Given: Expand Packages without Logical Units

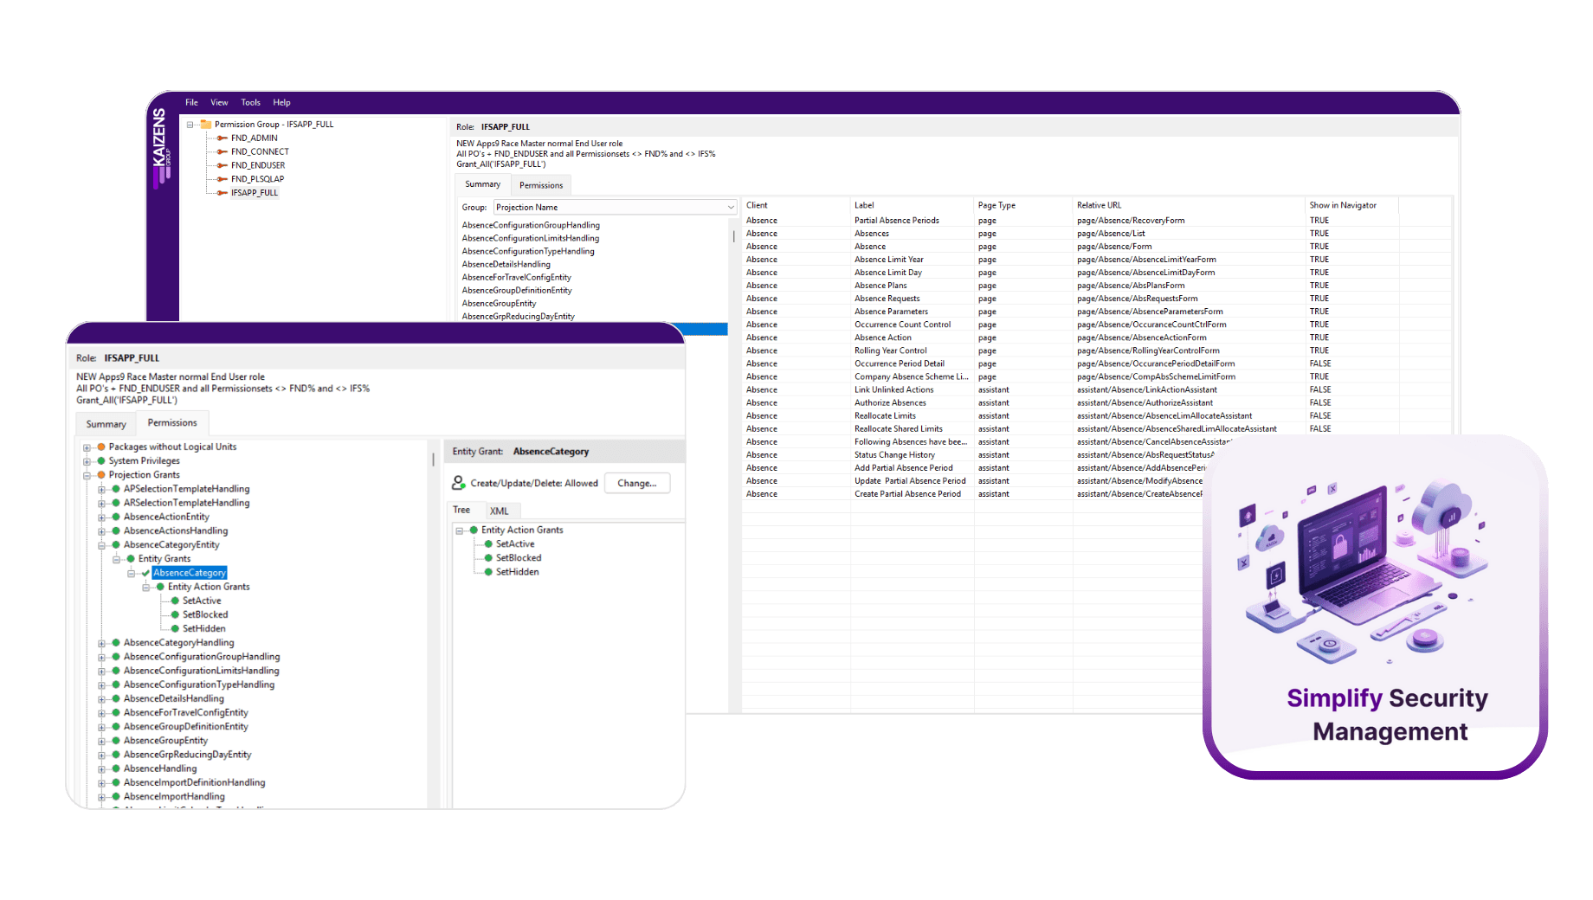Looking at the screenshot, I should (87, 447).
